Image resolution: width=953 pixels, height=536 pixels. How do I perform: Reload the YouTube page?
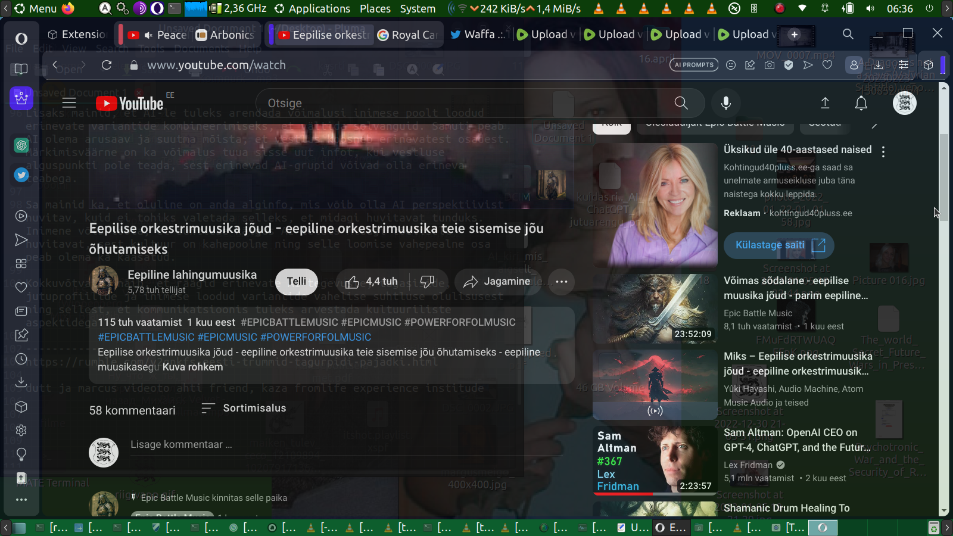point(107,65)
